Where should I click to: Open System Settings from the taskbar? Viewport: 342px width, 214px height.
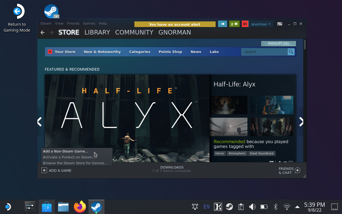[30, 207]
